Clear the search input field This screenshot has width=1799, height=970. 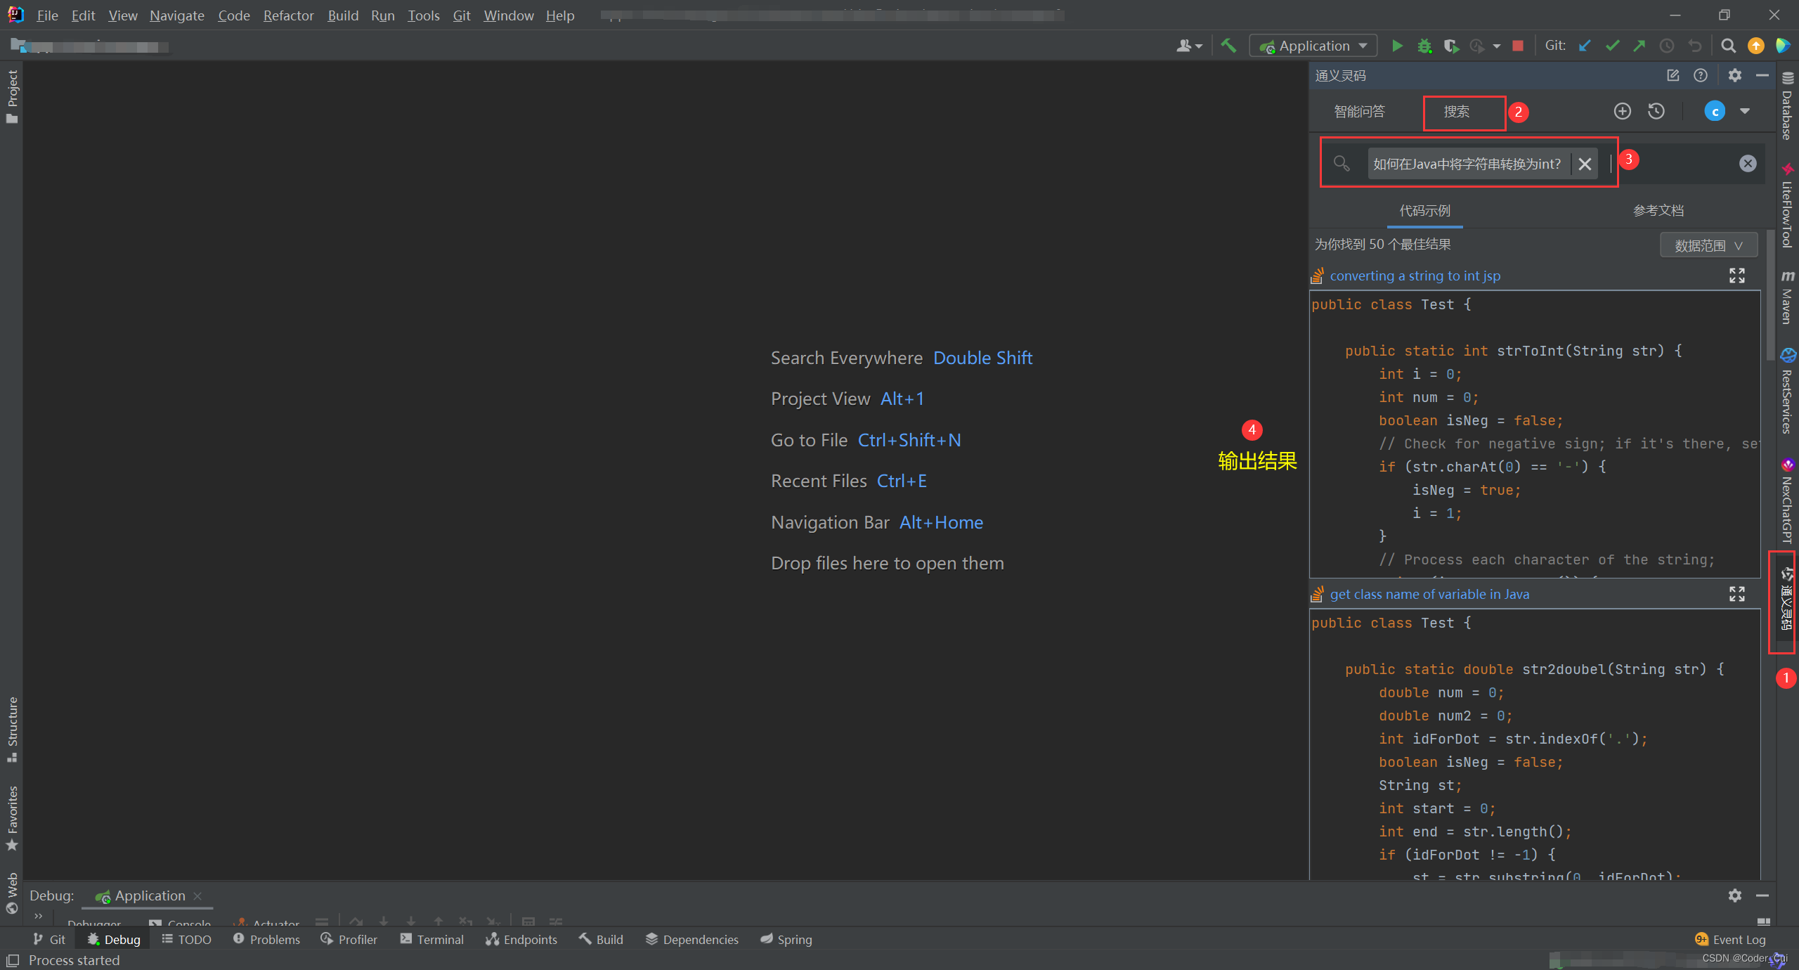pyautogui.click(x=1584, y=162)
